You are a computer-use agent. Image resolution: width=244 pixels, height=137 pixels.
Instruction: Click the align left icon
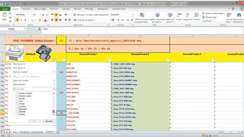pos(53,20)
